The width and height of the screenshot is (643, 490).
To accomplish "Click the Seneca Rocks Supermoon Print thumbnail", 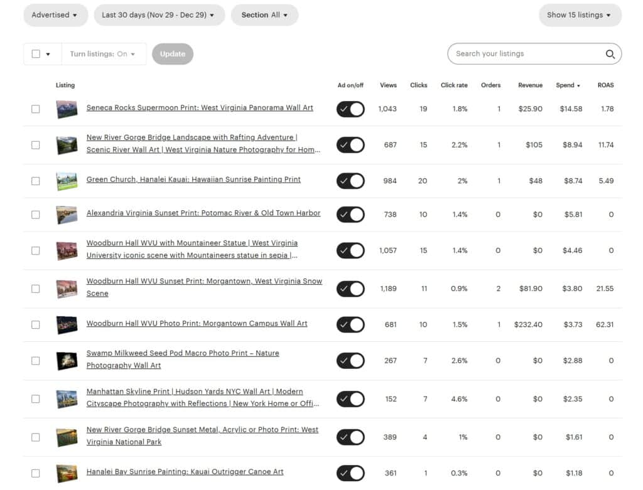I will [x=66, y=109].
